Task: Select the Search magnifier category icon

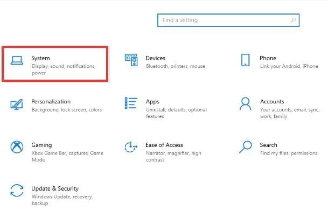Action: (246, 147)
